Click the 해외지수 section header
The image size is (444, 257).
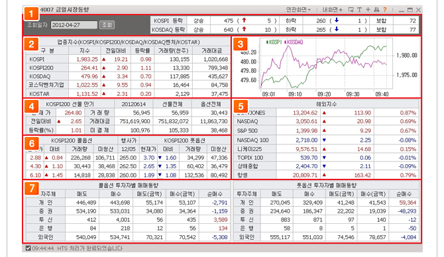pyautogui.click(x=326, y=104)
